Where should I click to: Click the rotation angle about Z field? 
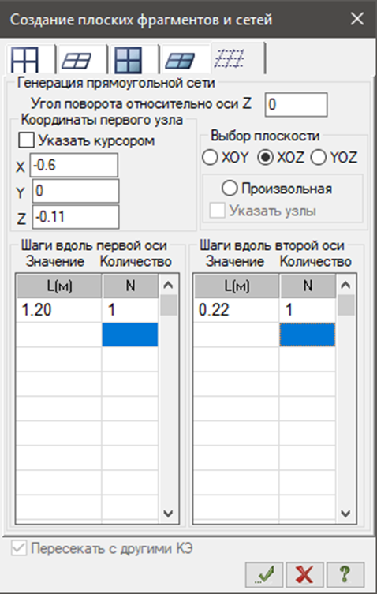click(x=297, y=105)
